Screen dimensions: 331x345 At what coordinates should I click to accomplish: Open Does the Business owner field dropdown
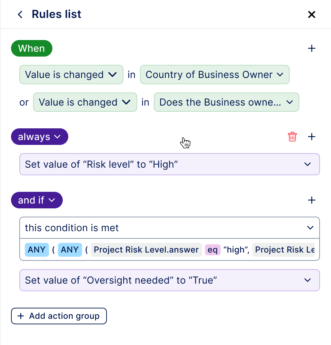coord(226,102)
